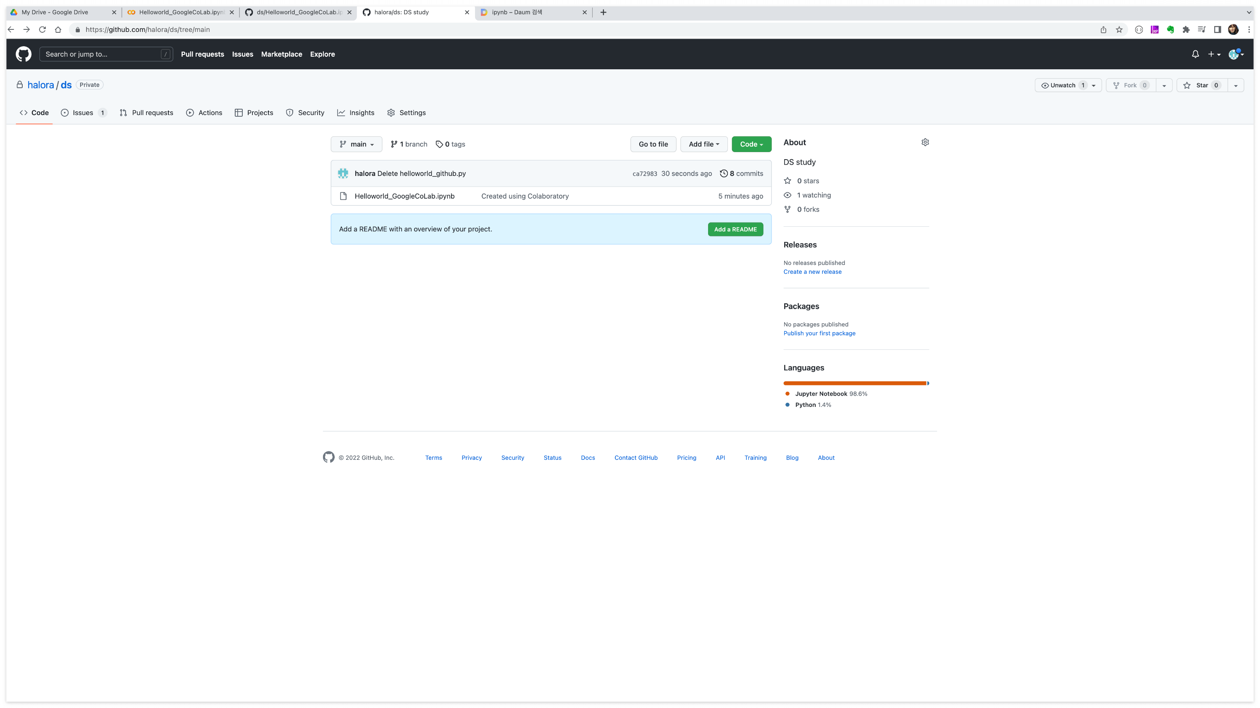
Task: Switch to Issues repository tab
Action: 84,113
